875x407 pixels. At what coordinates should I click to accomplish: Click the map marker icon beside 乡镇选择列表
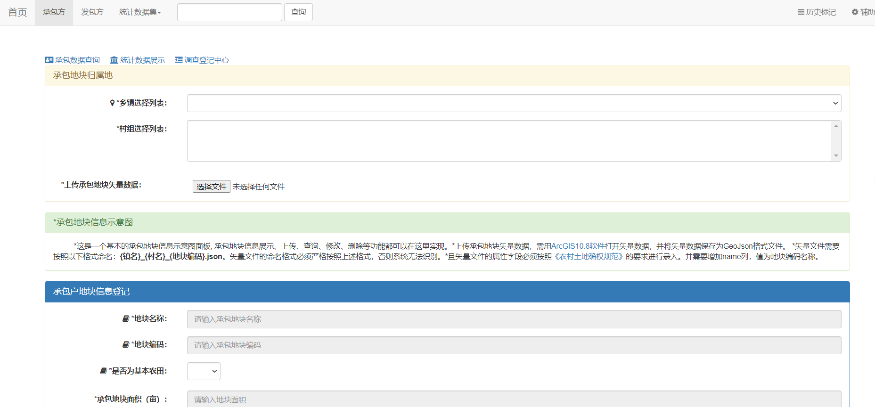[x=112, y=103]
